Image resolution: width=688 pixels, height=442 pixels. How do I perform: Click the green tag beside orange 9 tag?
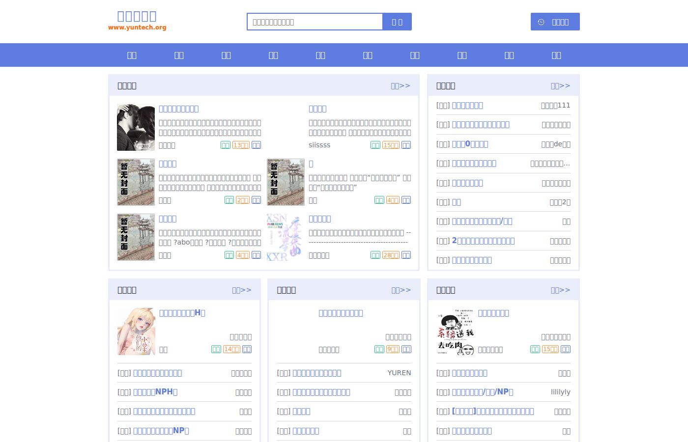pos(379,349)
